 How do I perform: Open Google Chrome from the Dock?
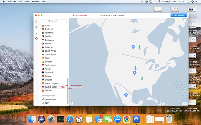coord(127,119)
